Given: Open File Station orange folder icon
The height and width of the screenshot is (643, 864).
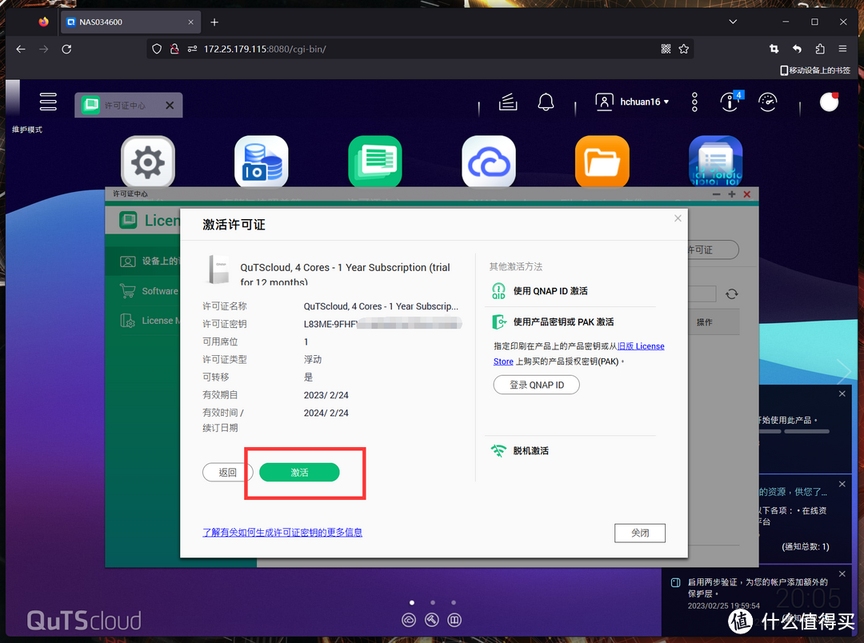Looking at the screenshot, I should click(x=602, y=162).
